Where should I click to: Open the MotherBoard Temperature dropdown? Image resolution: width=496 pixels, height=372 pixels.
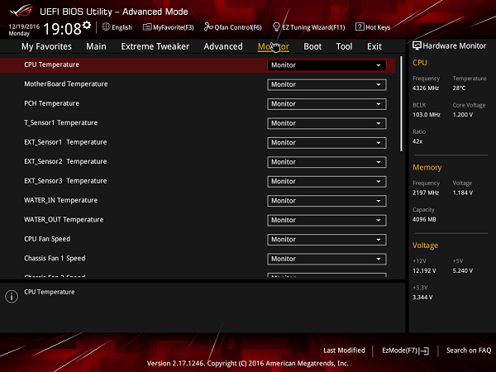point(327,84)
